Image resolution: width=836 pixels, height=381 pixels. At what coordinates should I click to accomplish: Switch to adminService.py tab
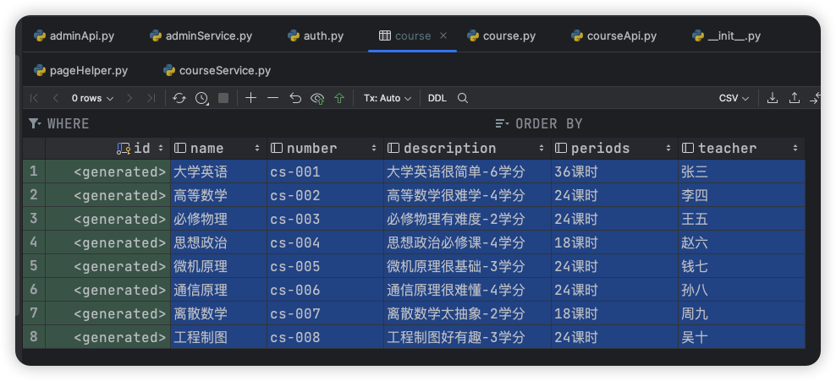click(201, 36)
